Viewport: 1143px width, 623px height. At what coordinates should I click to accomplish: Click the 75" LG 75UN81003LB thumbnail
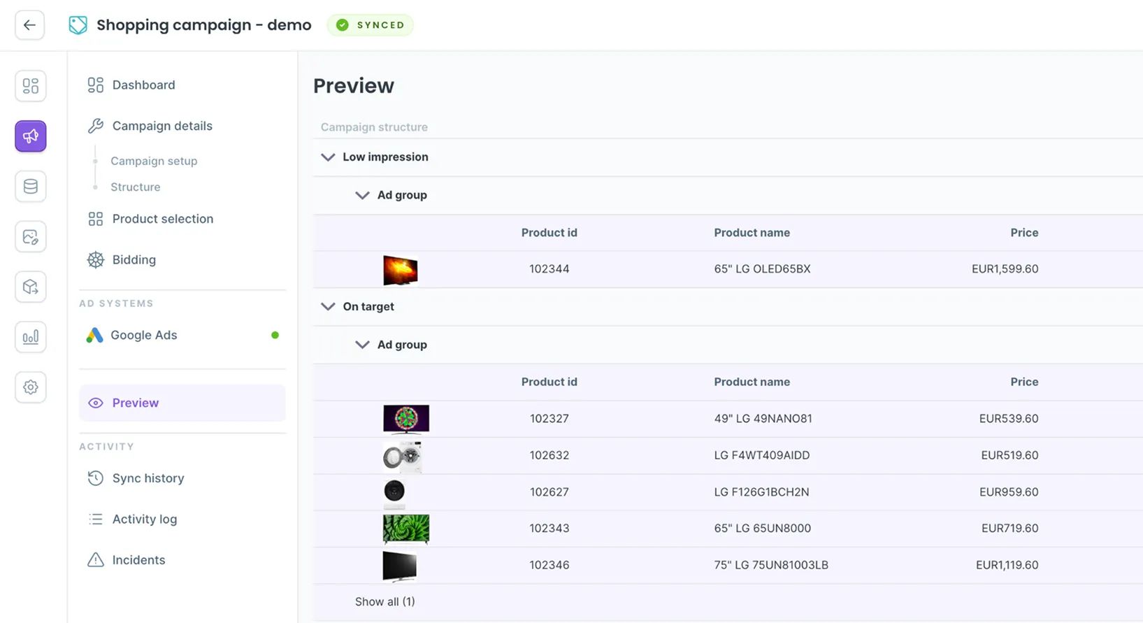[x=400, y=566]
